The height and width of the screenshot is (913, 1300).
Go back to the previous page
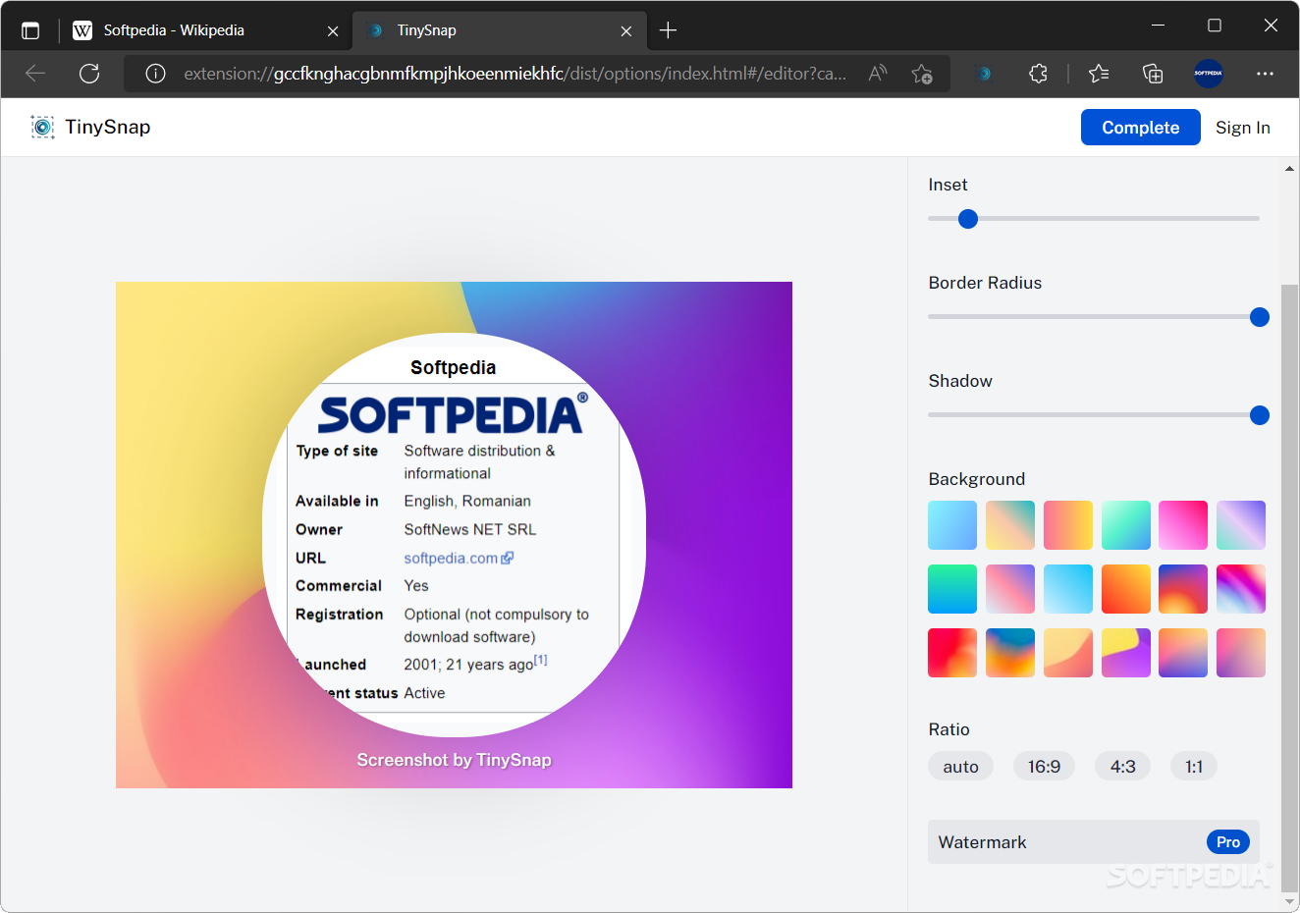(35, 74)
